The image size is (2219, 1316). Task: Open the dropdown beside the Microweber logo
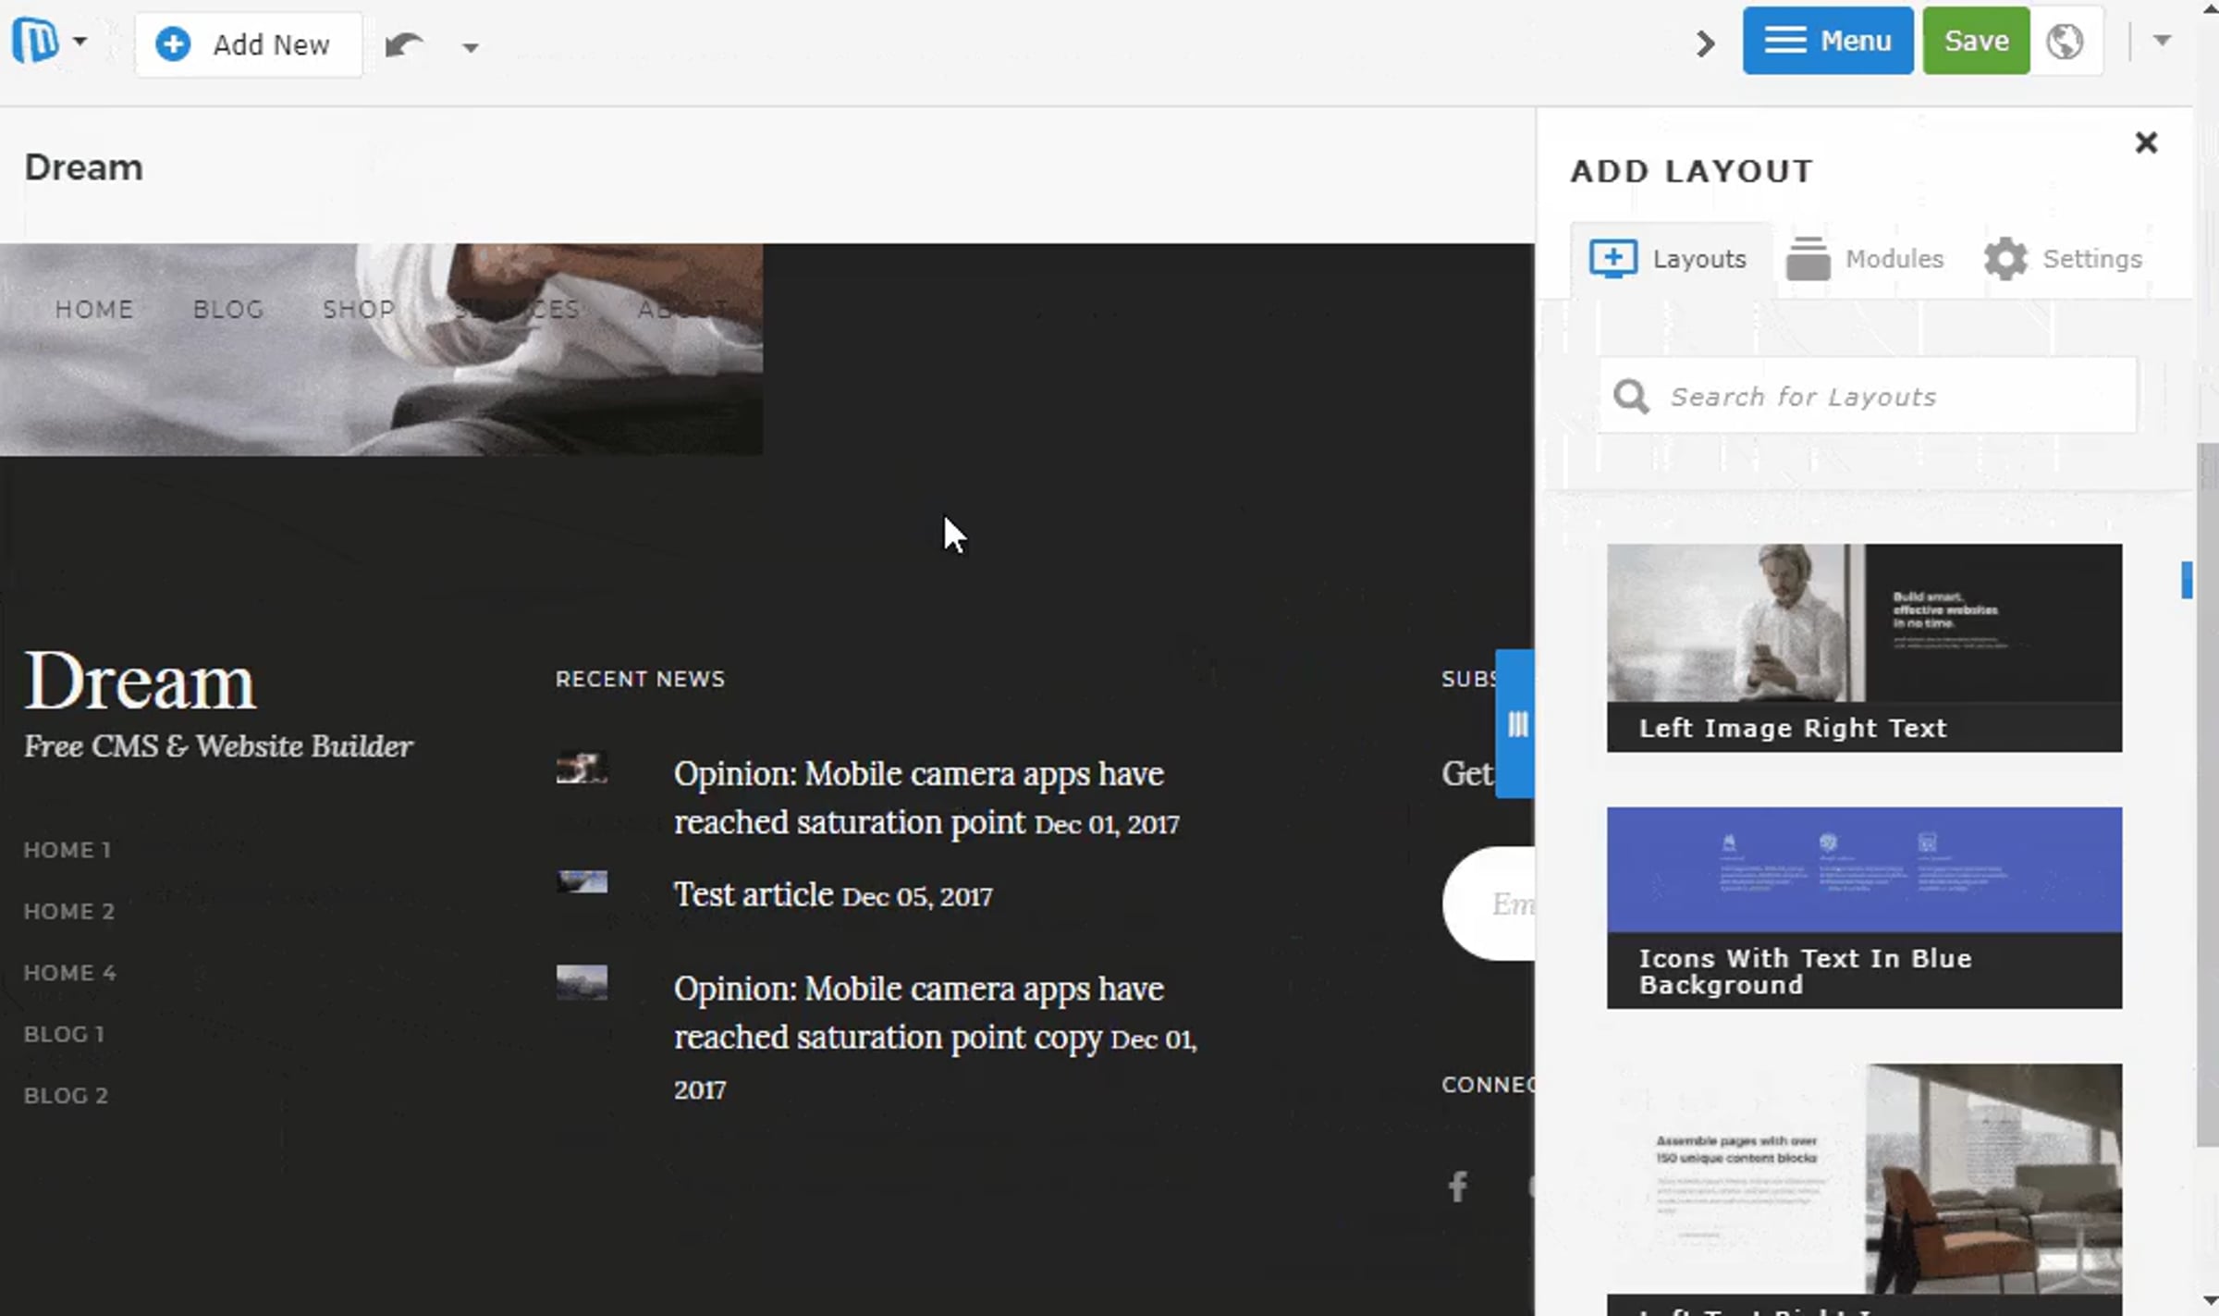click(80, 41)
